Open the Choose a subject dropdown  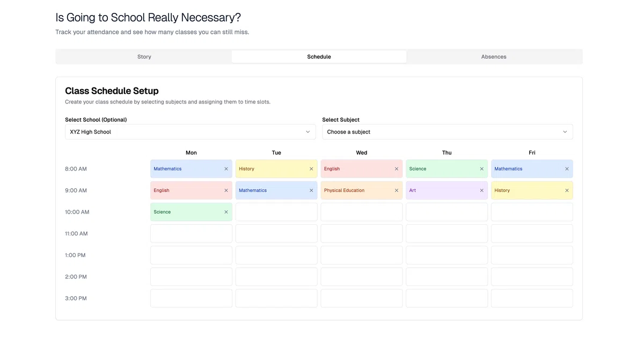(x=447, y=132)
